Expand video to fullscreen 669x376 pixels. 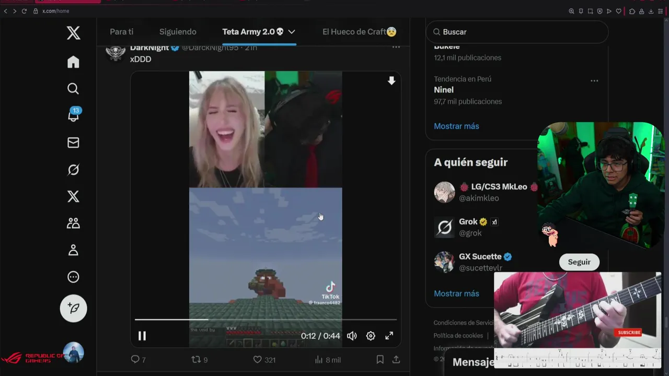(x=389, y=336)
